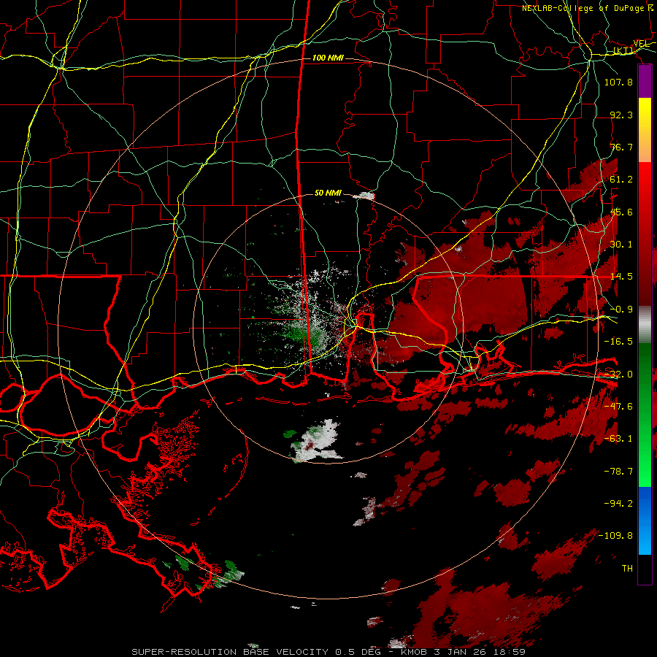The height and width of the screenshot is (657, 657).
Task: Pick the purple segment of the velocity color bar
Action: click(x=645, y=81)
